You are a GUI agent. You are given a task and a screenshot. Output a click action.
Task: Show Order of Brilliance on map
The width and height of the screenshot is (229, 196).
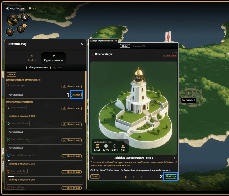tap(71, 125)
